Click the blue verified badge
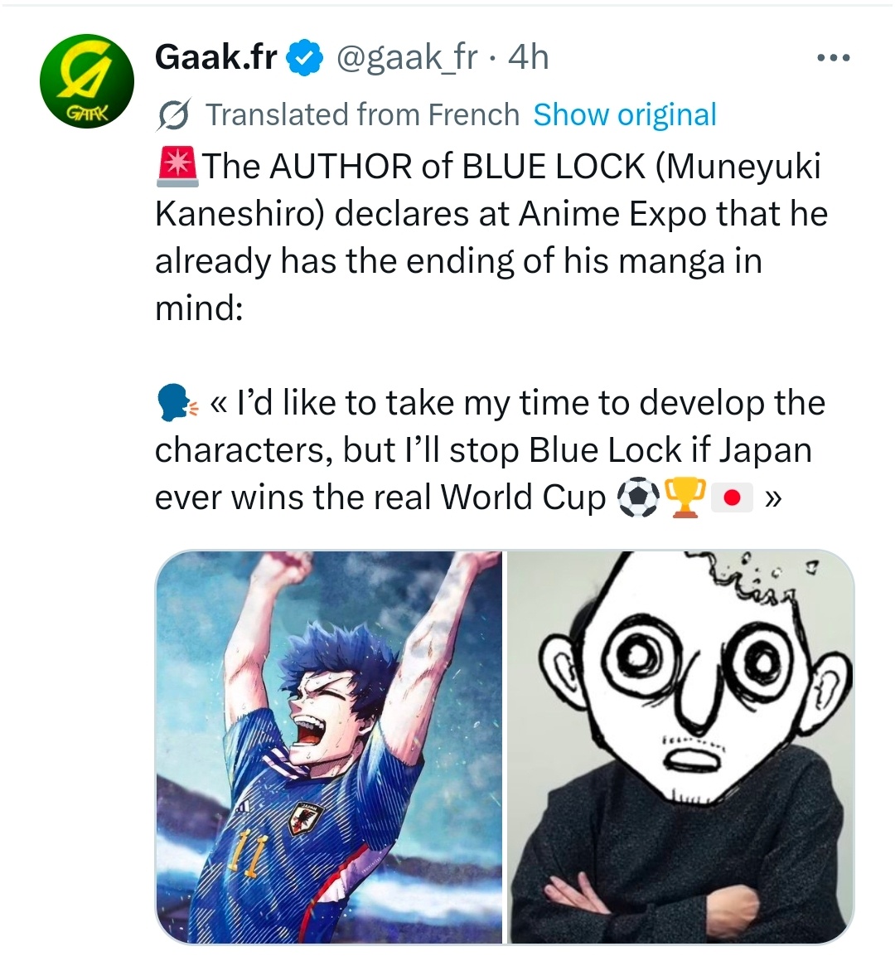Viewport: 895px width, 961px height. [304, 57]
